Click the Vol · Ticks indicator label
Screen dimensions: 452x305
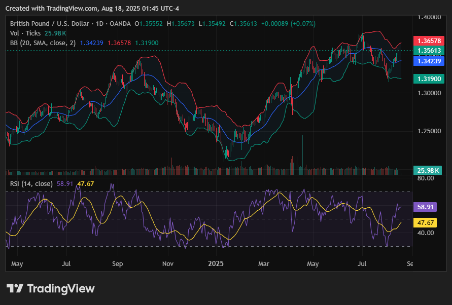click(x=25, y=33)
